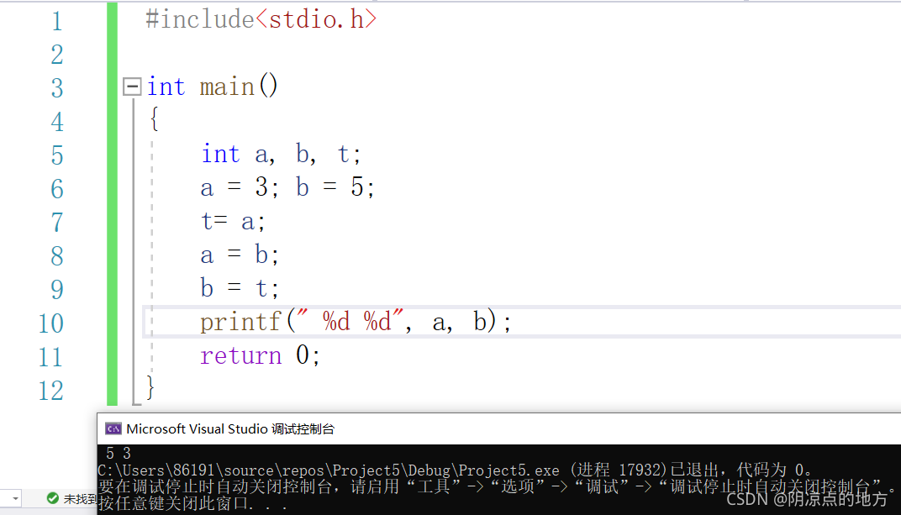Click line number 12 in the gutter

click(50, 391)
